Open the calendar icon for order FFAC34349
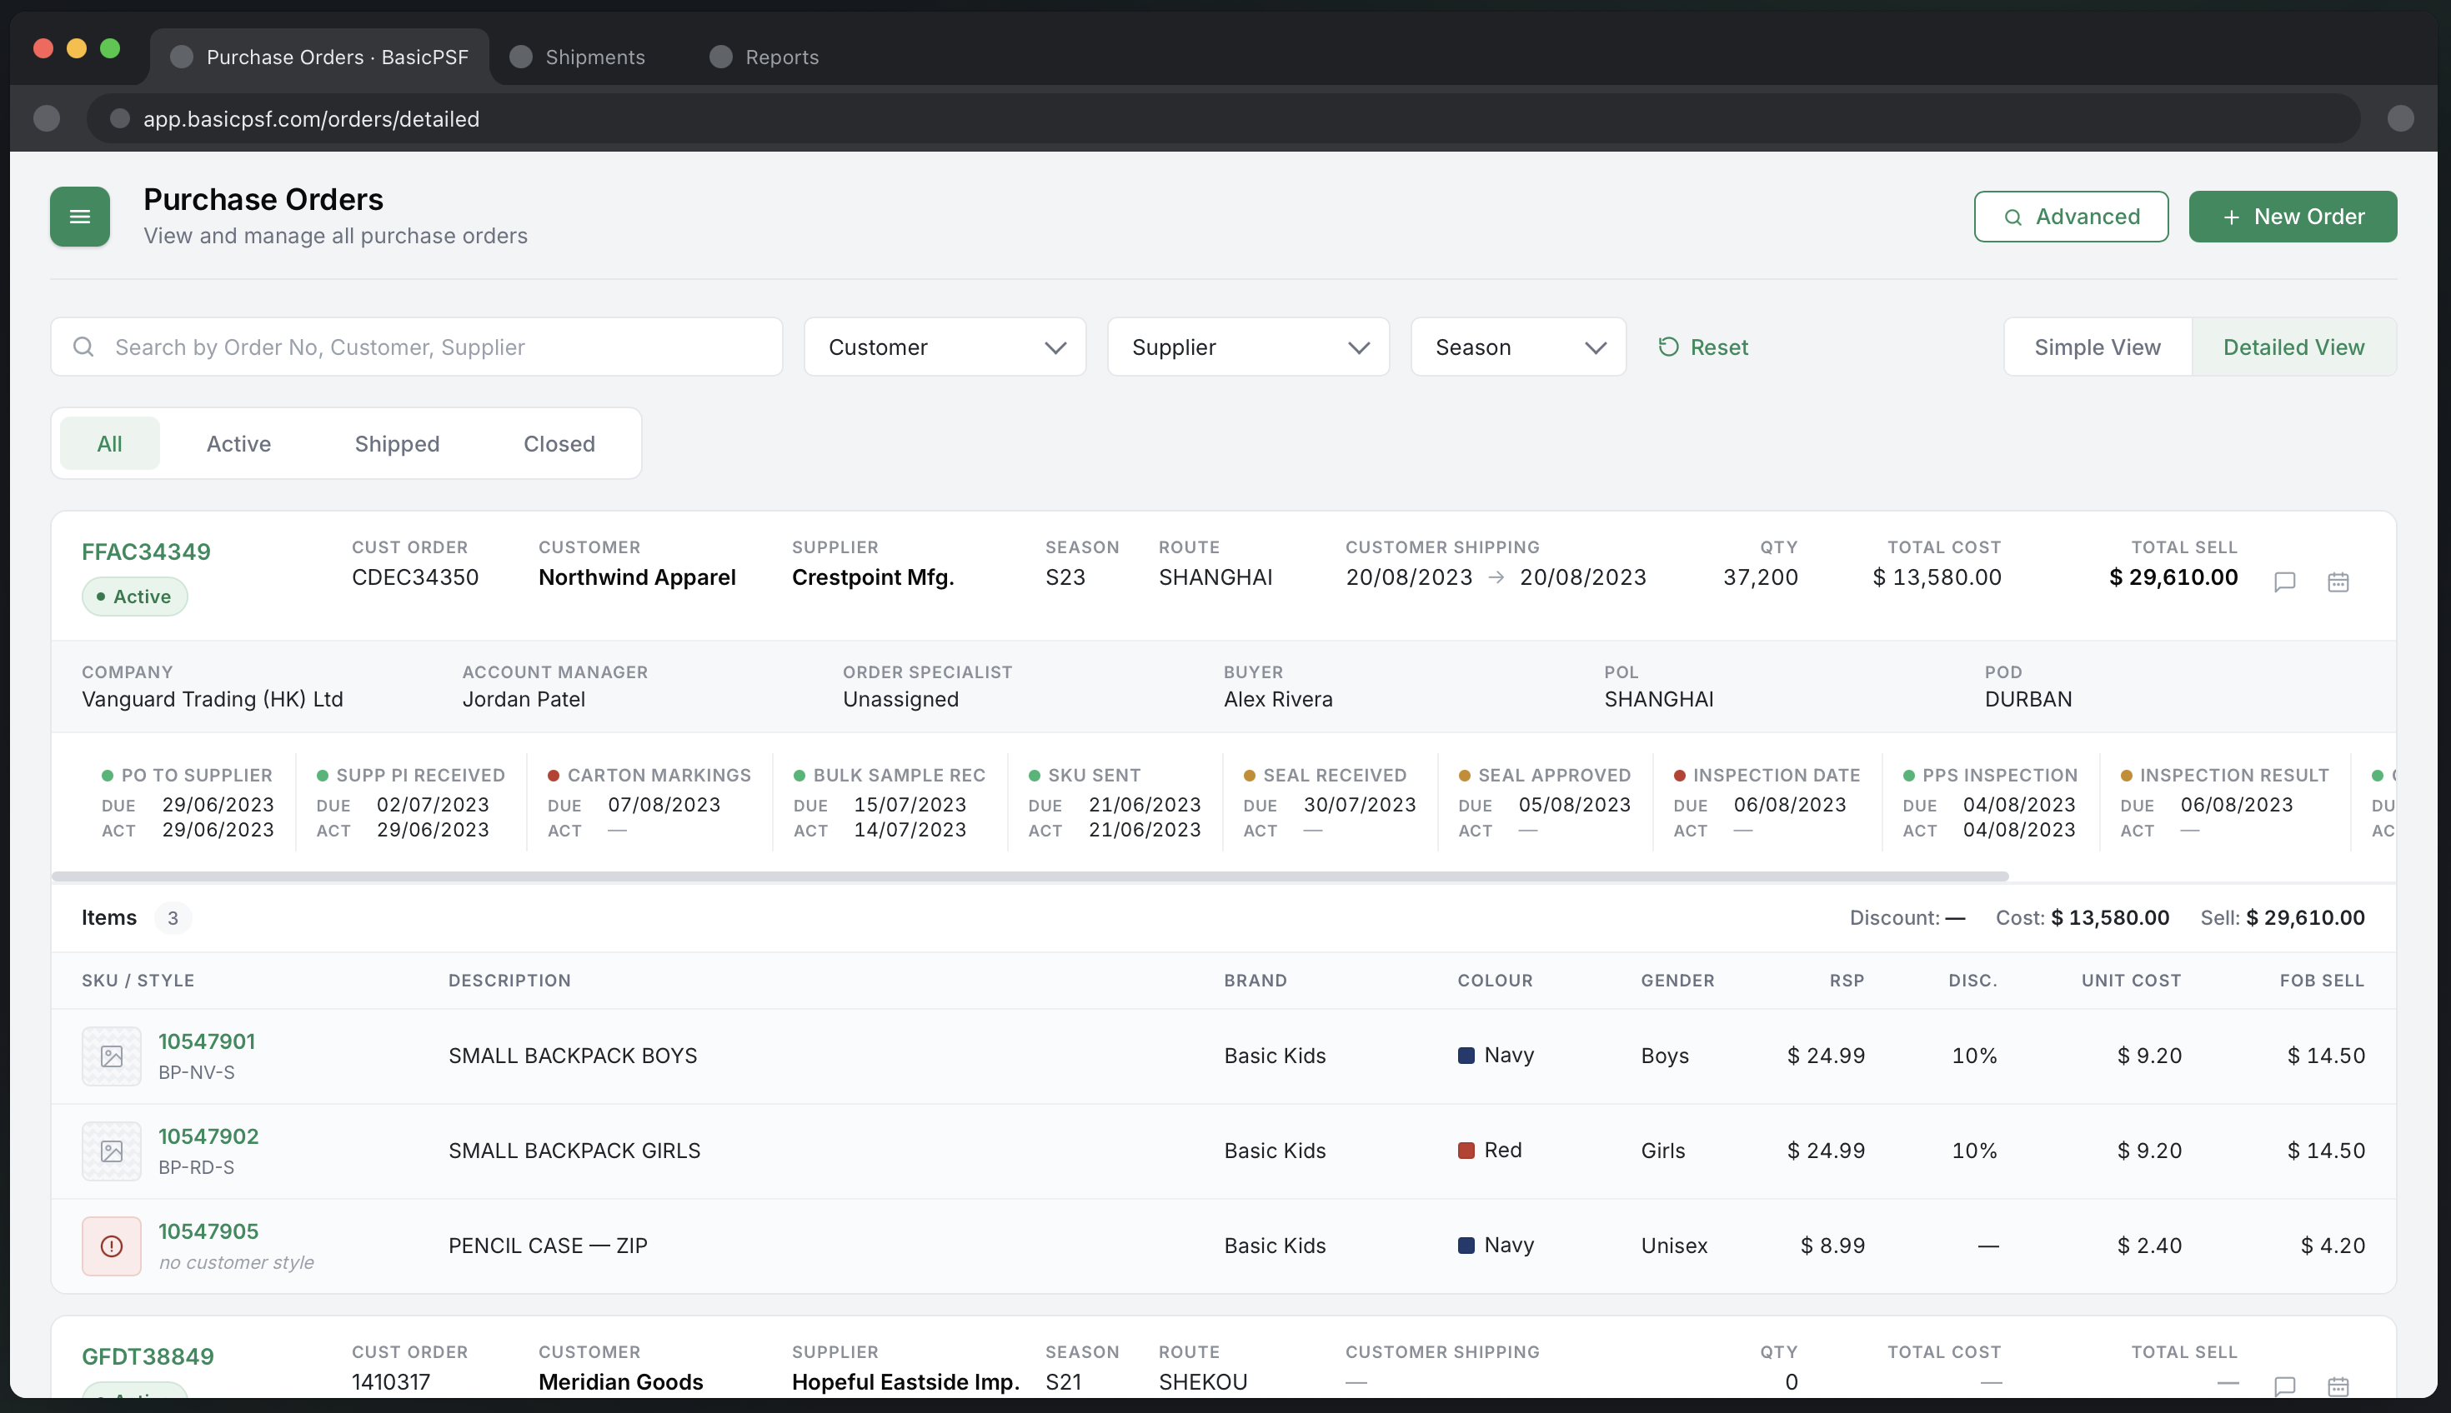This screenshot has height=1413, width=2451. [x=2338, y=582]
